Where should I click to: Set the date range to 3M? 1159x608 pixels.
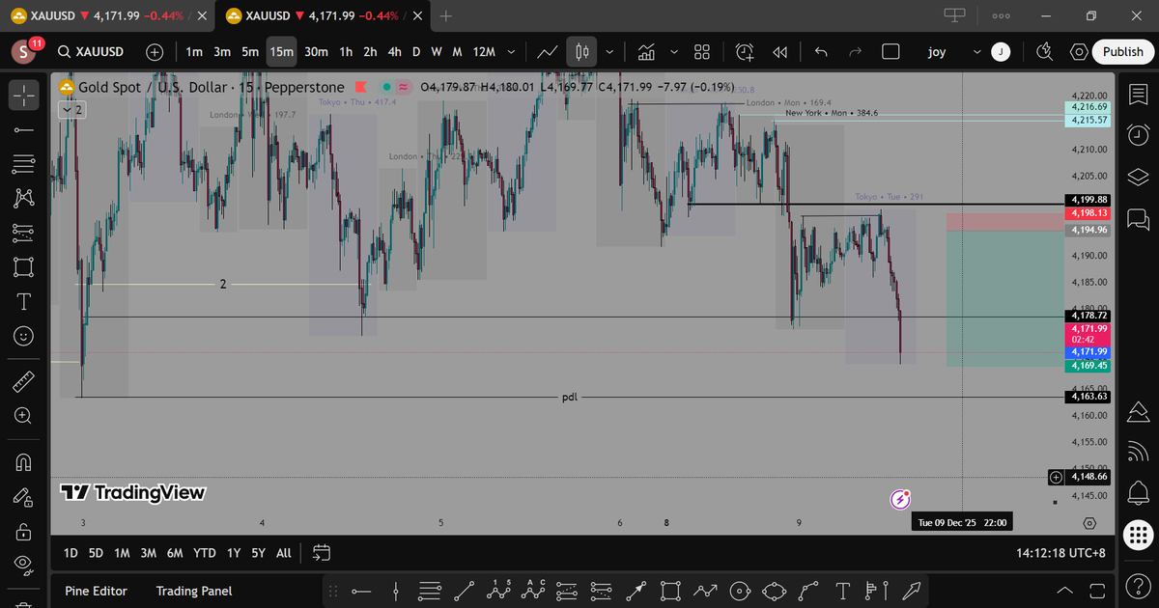click(x=148, y=553)
